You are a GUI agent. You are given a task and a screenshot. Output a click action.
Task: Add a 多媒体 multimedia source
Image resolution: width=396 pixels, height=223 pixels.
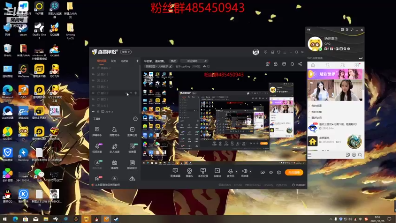click(x=217, y=173)
